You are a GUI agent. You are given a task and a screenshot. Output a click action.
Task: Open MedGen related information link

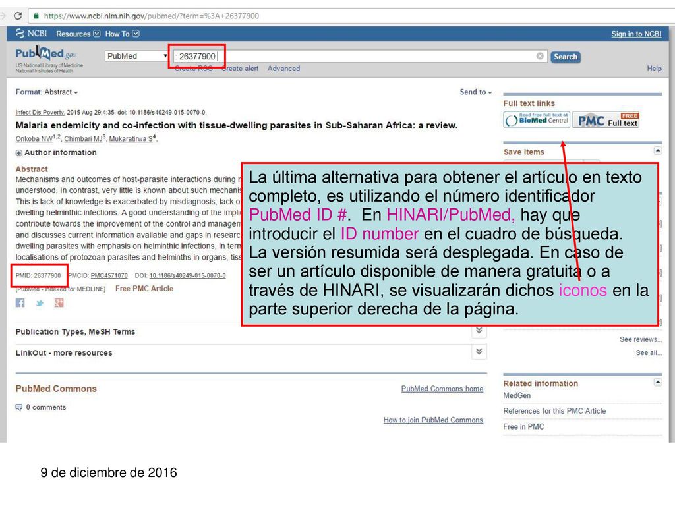pyautogui.click(x=517, y=395)
